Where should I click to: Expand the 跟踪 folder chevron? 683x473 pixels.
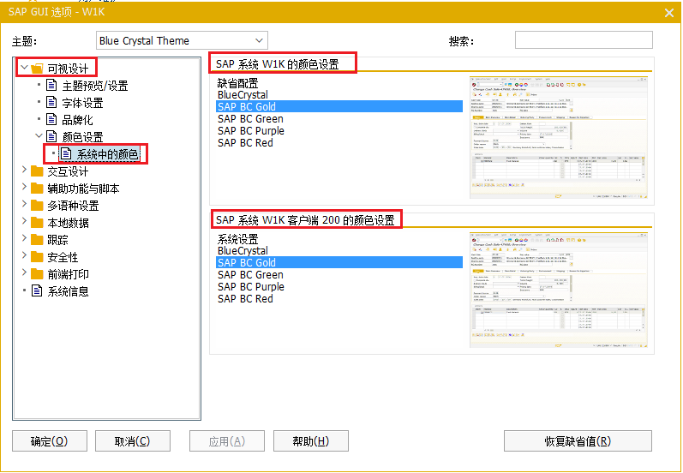click(24, 238)
